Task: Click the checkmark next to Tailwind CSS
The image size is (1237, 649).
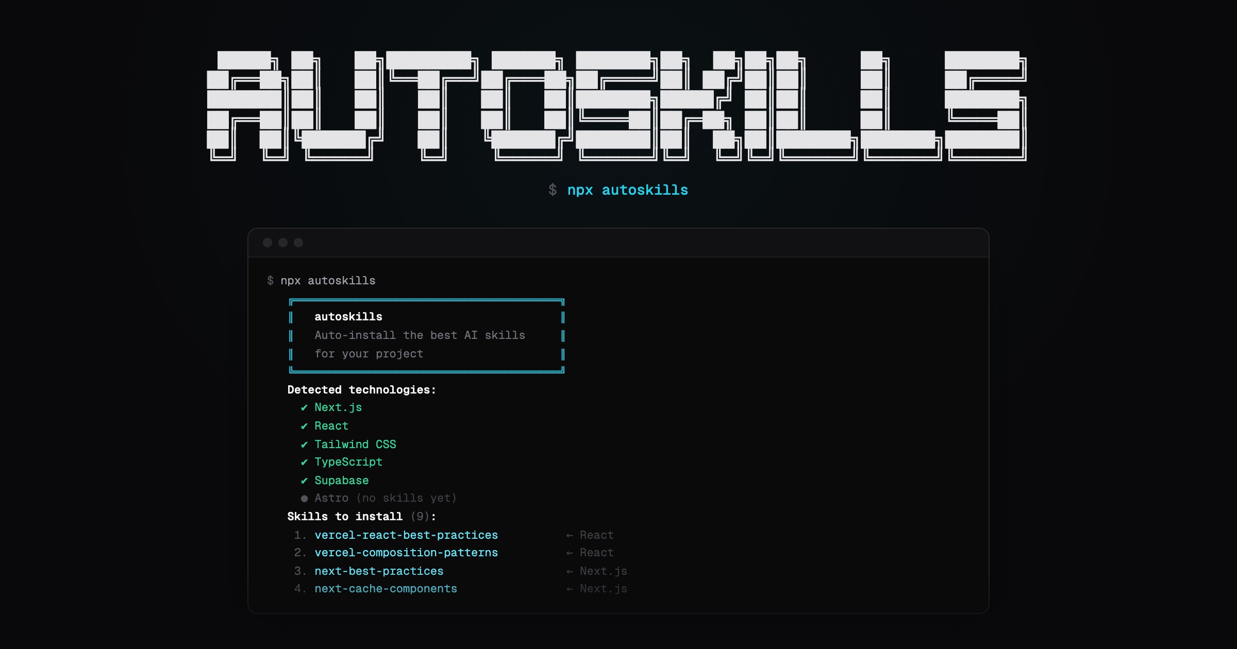Action: click(x=304, y=444)
